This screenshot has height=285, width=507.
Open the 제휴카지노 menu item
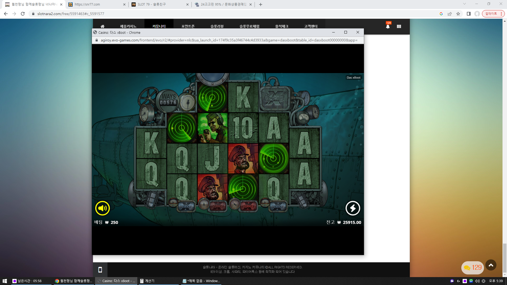(128, 26)
